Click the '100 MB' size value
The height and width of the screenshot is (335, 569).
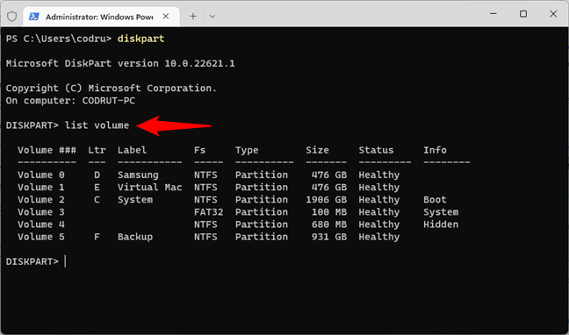click(329, 211)
